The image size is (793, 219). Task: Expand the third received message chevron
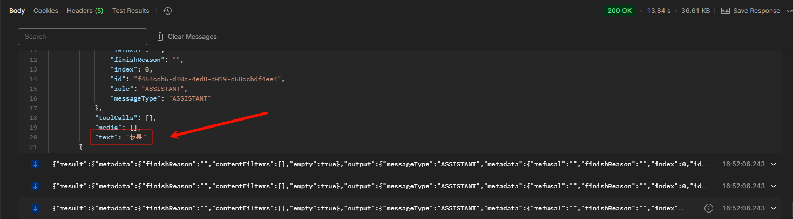point(775,208)
